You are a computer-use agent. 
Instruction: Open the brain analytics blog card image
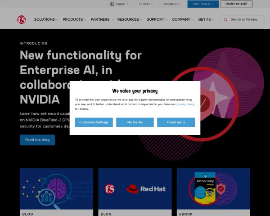click(x=57, y=189)
